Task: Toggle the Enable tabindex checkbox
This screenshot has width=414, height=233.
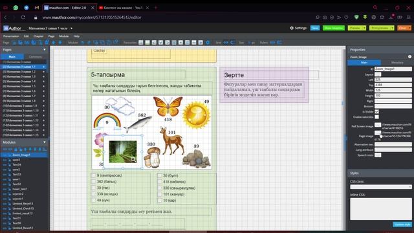Action: click(376, 116)
